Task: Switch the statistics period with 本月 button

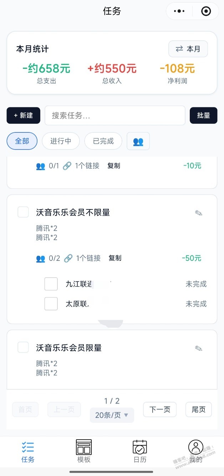Action: click(x=188, y=49)
